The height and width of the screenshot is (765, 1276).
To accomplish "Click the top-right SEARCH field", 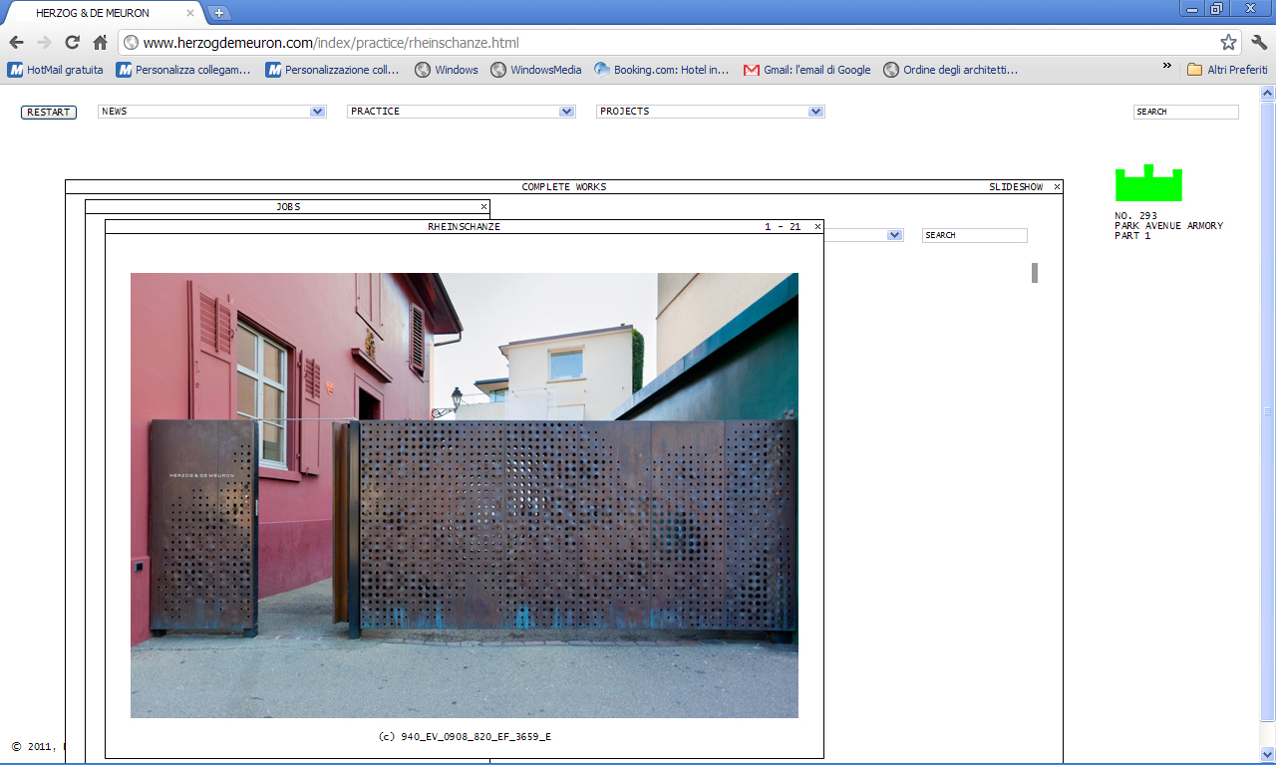I will (1185, 112).
